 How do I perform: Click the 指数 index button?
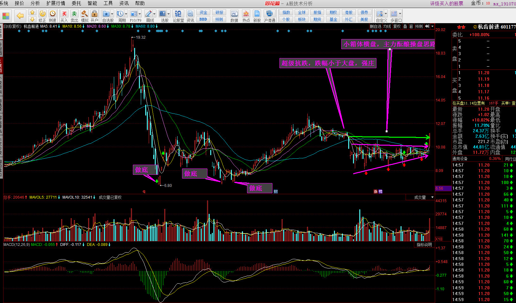[286, 12]
